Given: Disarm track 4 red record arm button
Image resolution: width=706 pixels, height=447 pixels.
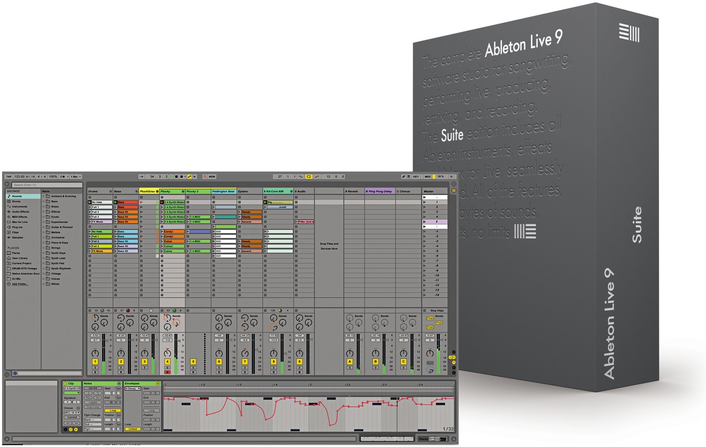Looking at the screenshot, I should [x=167, y=372].
